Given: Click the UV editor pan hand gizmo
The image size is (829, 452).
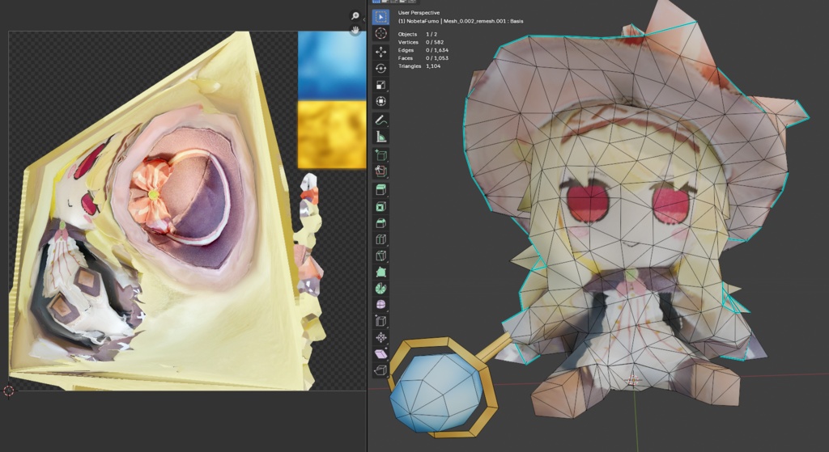Looking at the screenshot, I should [x=355, y=30].
